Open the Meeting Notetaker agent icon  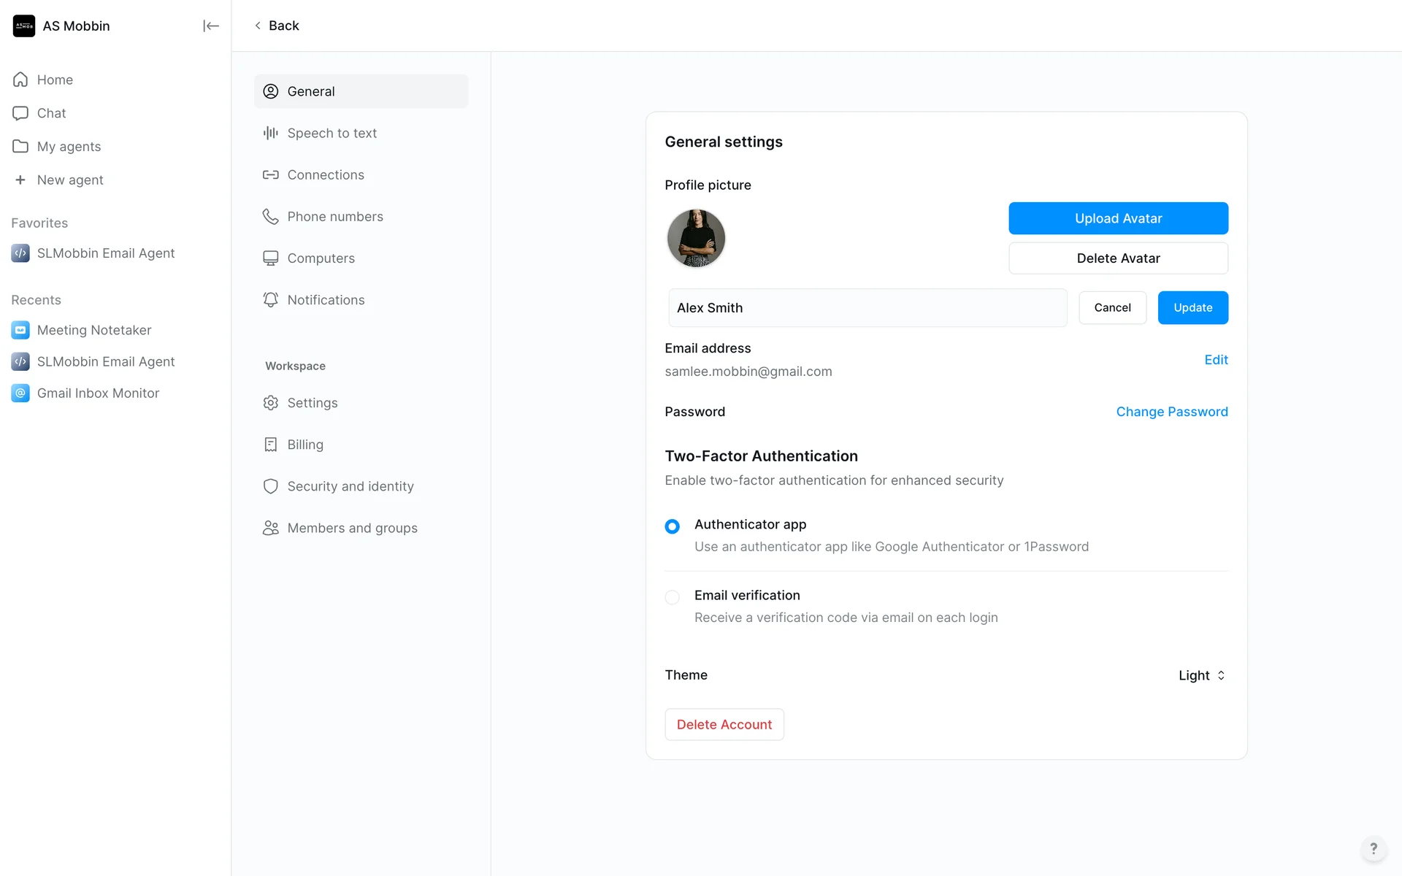[x=20, y=330]
